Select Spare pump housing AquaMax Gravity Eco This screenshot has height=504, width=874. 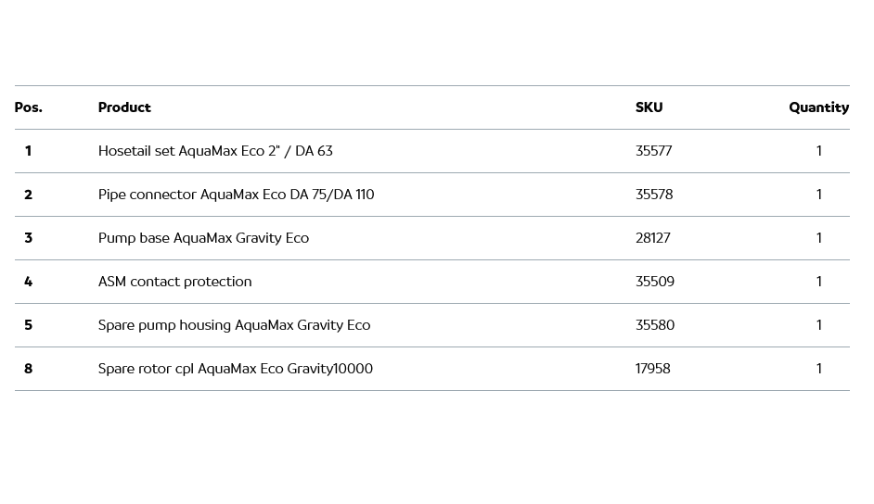234,325
